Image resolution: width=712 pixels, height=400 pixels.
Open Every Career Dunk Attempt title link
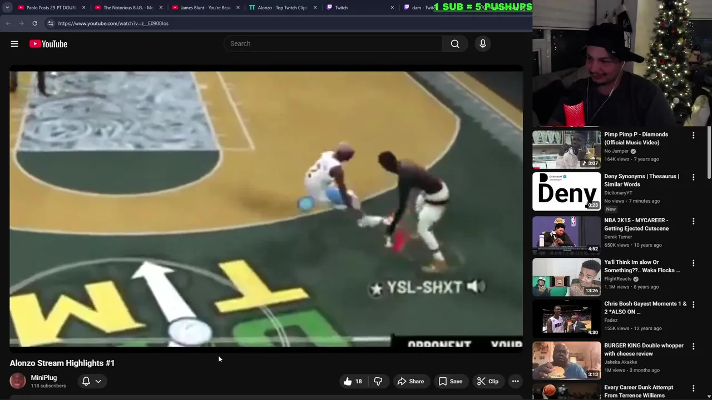(639, 391)
